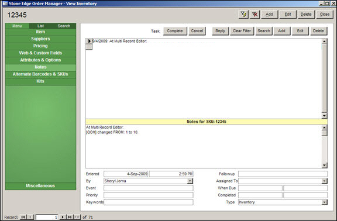Edit the selected note

(x=300, y=31)
